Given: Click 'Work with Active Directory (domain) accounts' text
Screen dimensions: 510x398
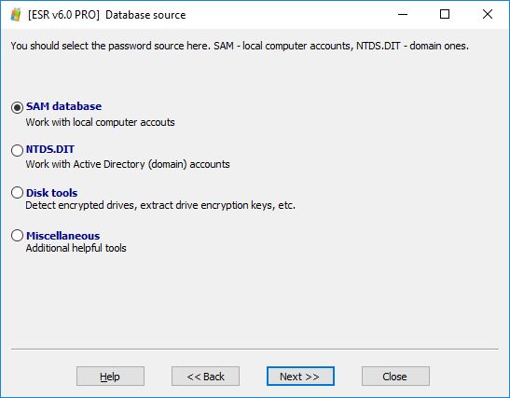Looking at the screenshot, I should point(128,164).
